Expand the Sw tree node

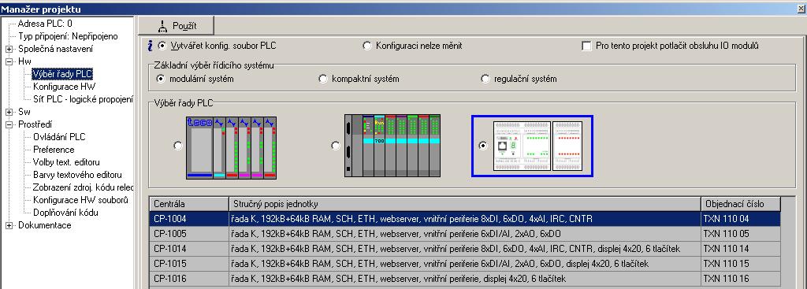[9, 112]
